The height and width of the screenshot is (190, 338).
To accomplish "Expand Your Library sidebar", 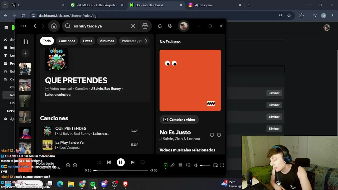I will click(x=25, y=42).
